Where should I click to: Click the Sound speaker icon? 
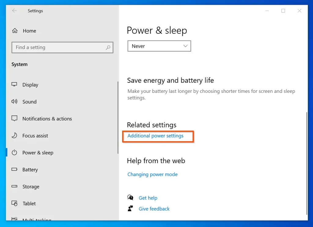click(14, 102)
